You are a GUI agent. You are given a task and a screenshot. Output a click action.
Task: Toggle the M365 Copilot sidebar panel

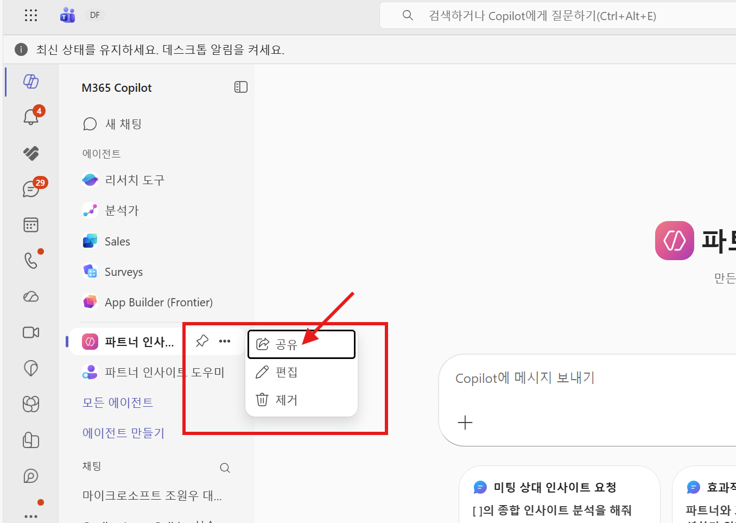[x=241, y=87]
